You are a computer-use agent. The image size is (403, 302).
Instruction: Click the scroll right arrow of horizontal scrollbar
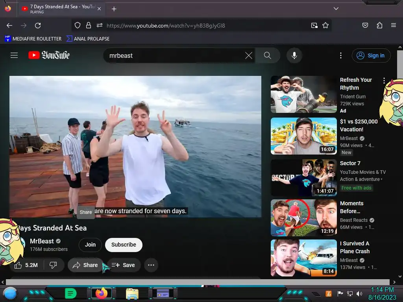pos(394,282)
